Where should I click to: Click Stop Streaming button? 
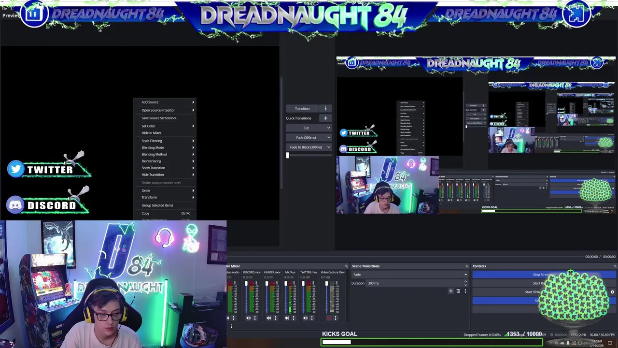click(544, 275)
